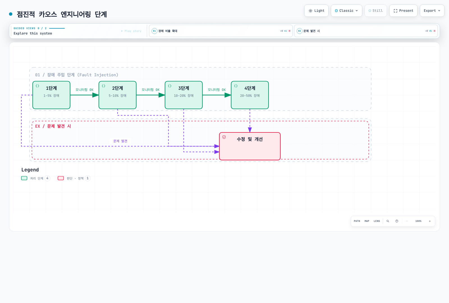Zoom in with the plus button
Screen dimensions: 449x303
click(x=430, y=221)
